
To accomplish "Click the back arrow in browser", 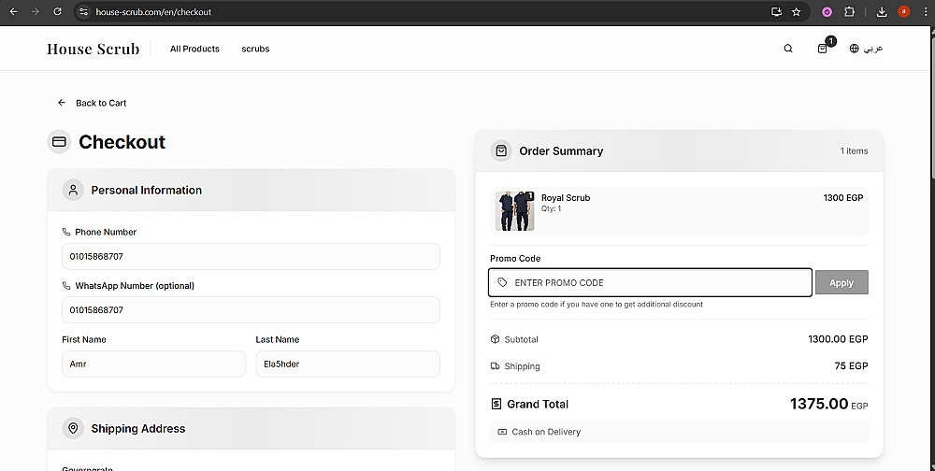I will [13, 12].
